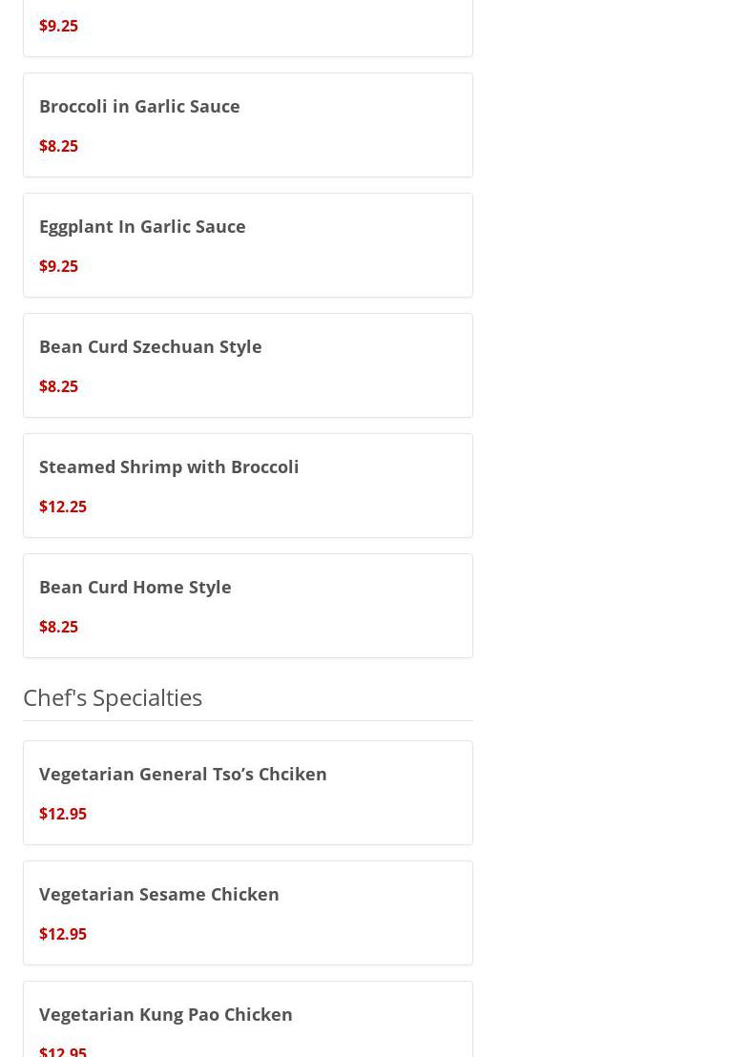Open Vegetarian General Tso's Chciken item
The image size is (749, 1057).
182,774
